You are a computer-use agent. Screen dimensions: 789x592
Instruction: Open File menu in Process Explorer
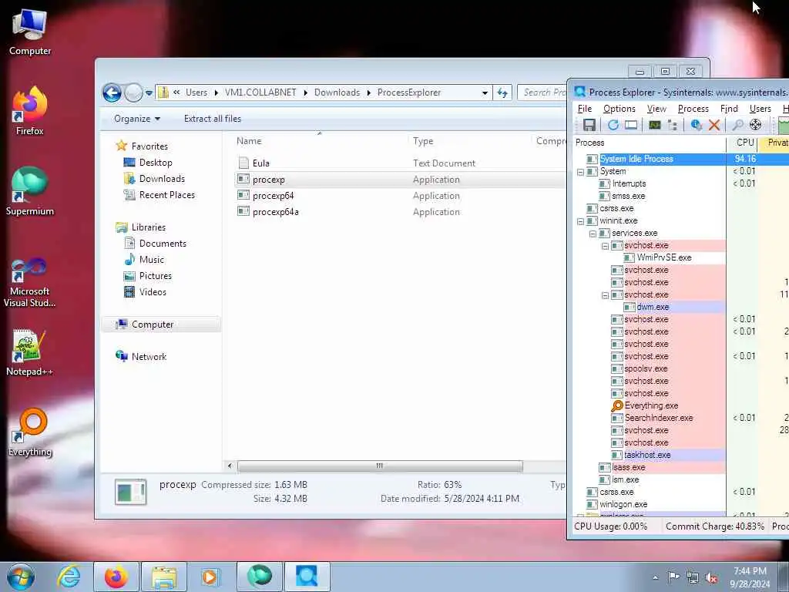pos(584,109)
